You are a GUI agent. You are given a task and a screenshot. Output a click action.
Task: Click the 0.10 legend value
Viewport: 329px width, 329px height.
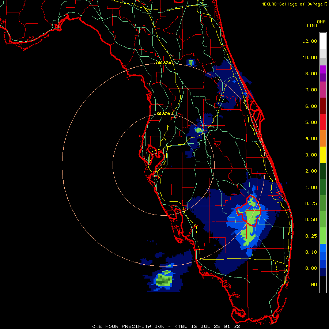pyautogui.click(x=311, y=252)
